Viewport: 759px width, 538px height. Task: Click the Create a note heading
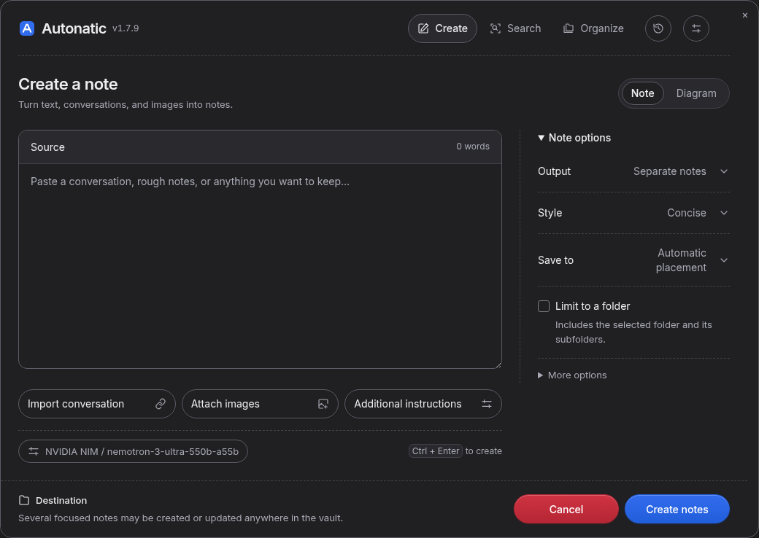tap(69, 84)
